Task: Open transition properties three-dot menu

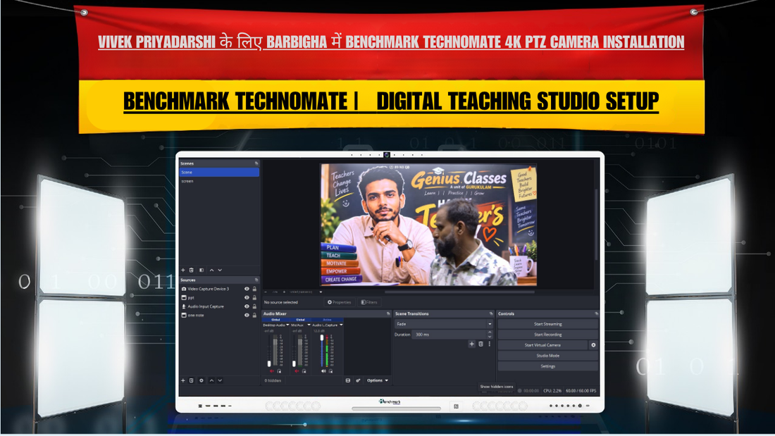Action: pyautogui.click(x=490, y=344)
